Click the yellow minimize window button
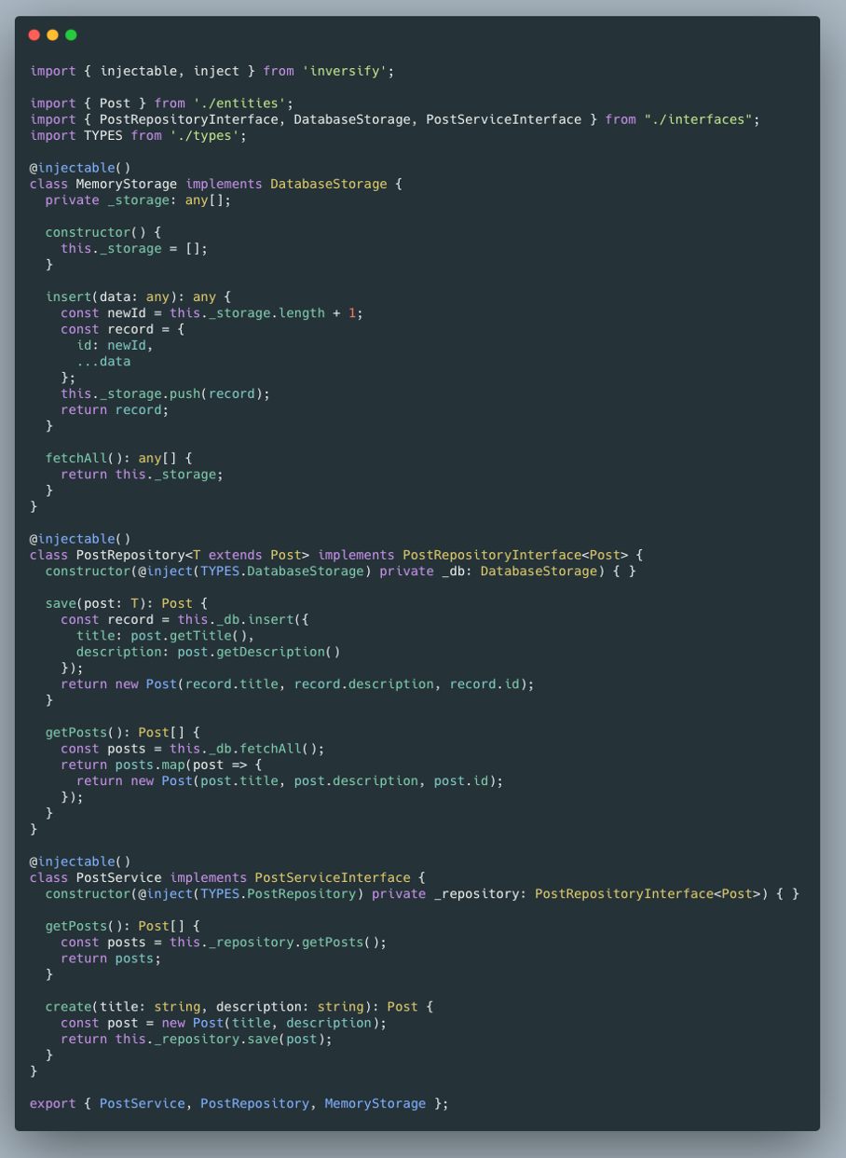846x1158 pixels. coord(51,34)
